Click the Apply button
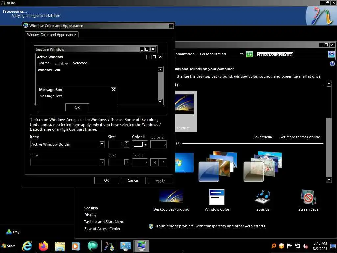 160,180
